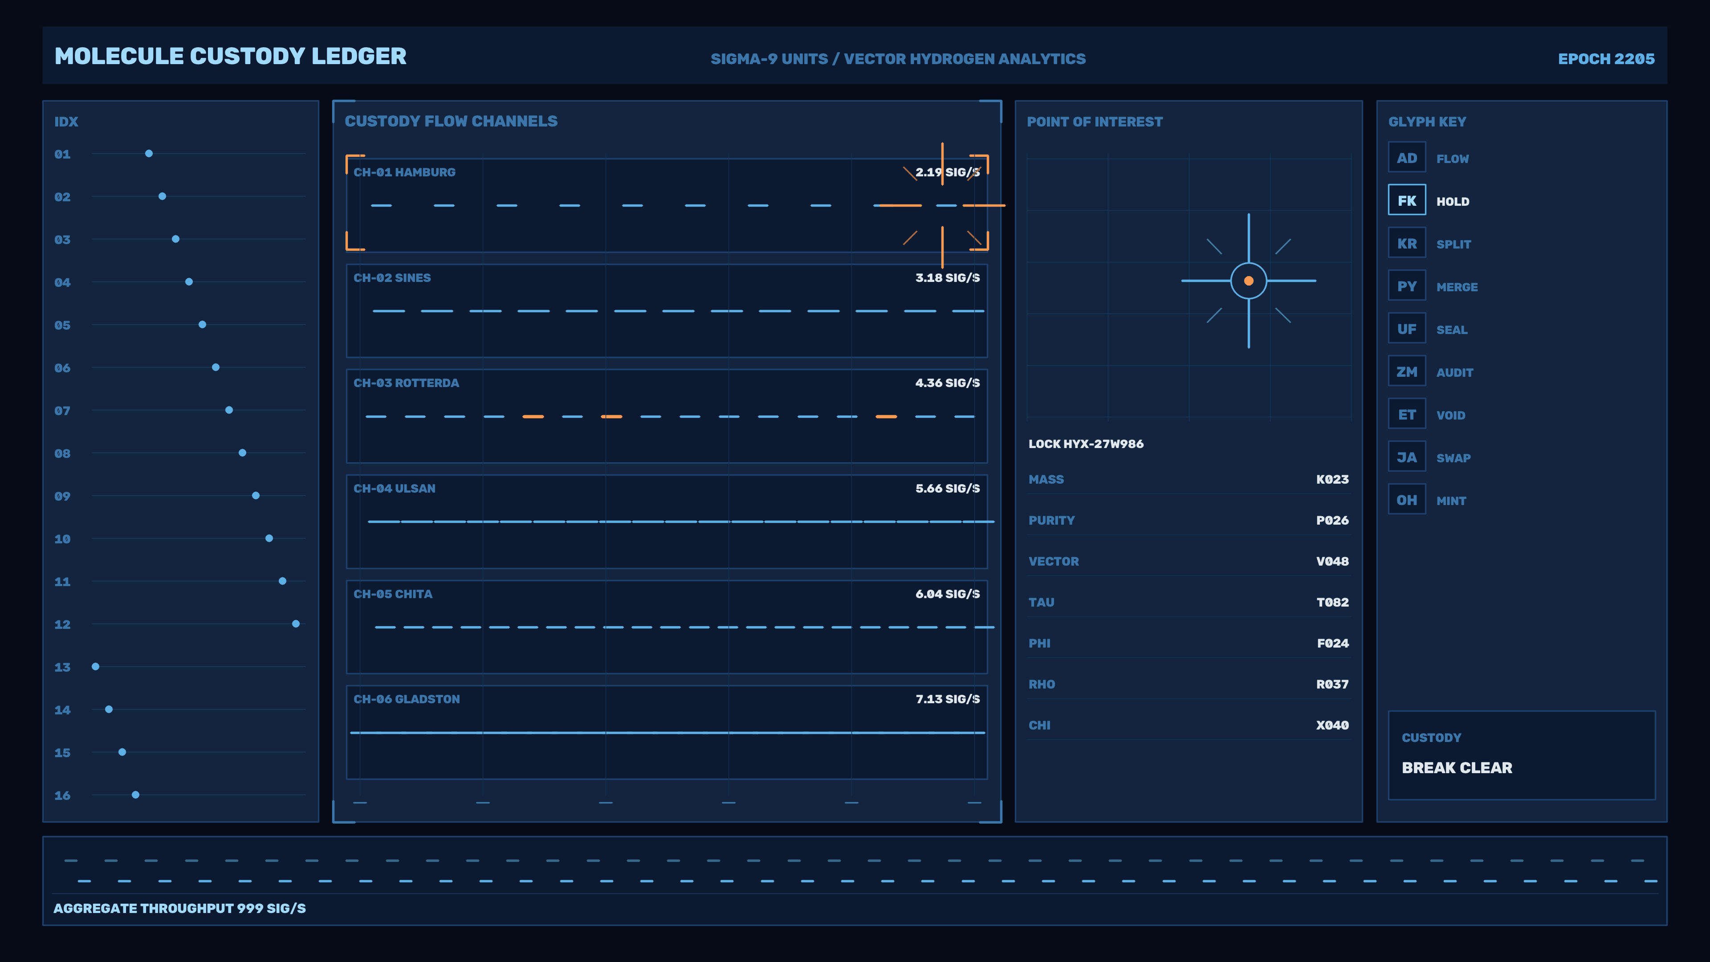
Task: Select the OH mint glyph
Action: (1407, 499)
